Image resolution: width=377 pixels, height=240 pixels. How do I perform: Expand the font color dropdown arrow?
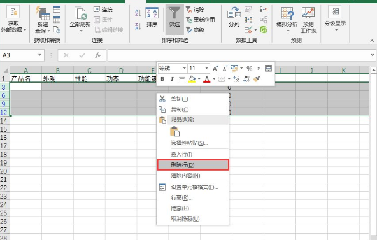click(x=214, y=79)
